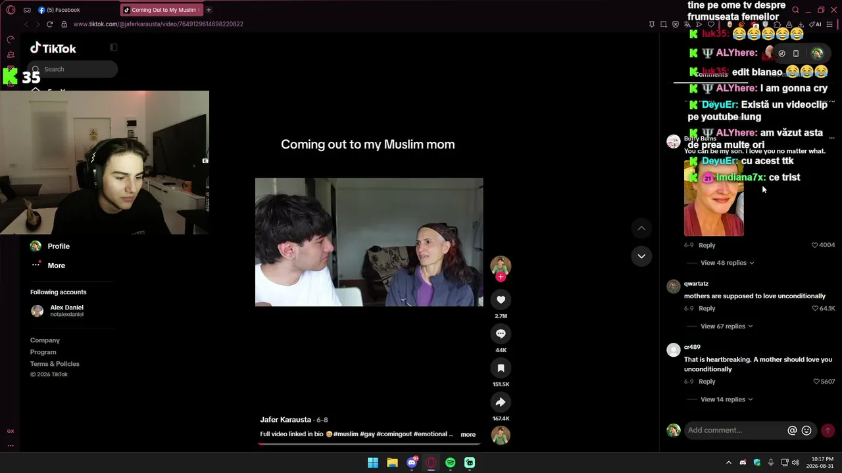The width and height of the screenshot is (842, 473).
Task: Insert mention with the @ icon
Action: point(792,430)
